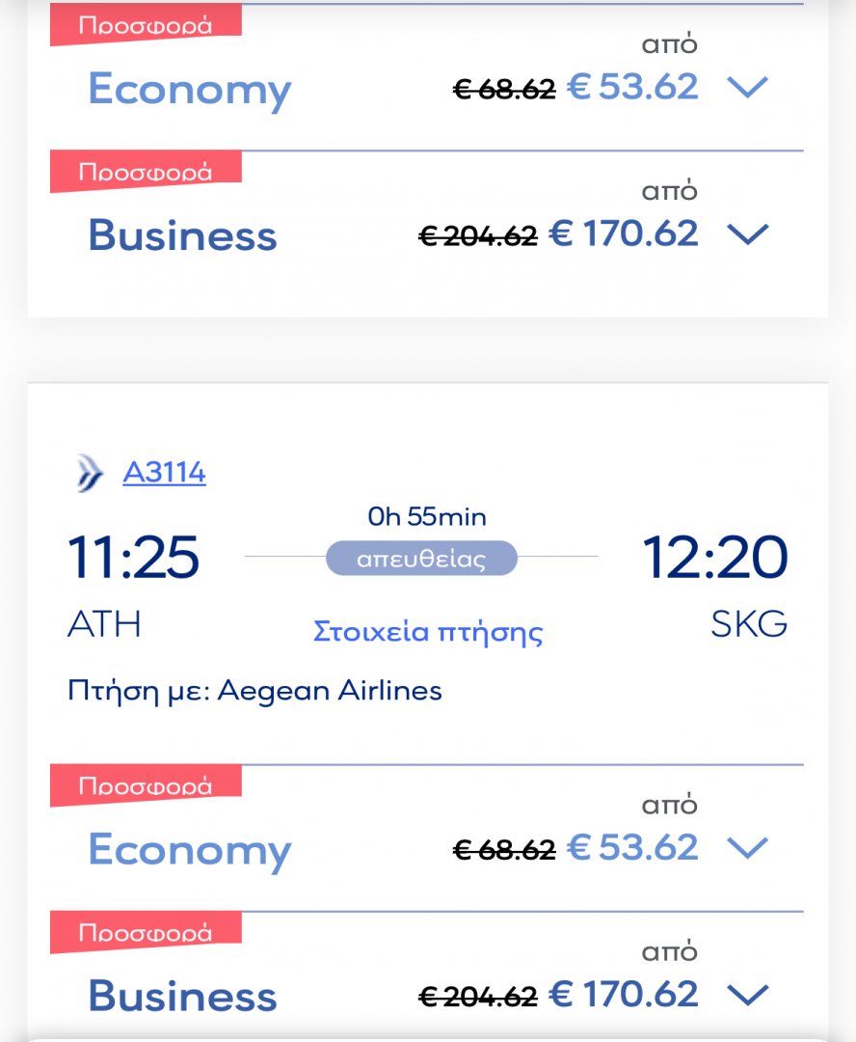
Task: Select the Economy label of flight A3114
Action: (x=190, y=851)
